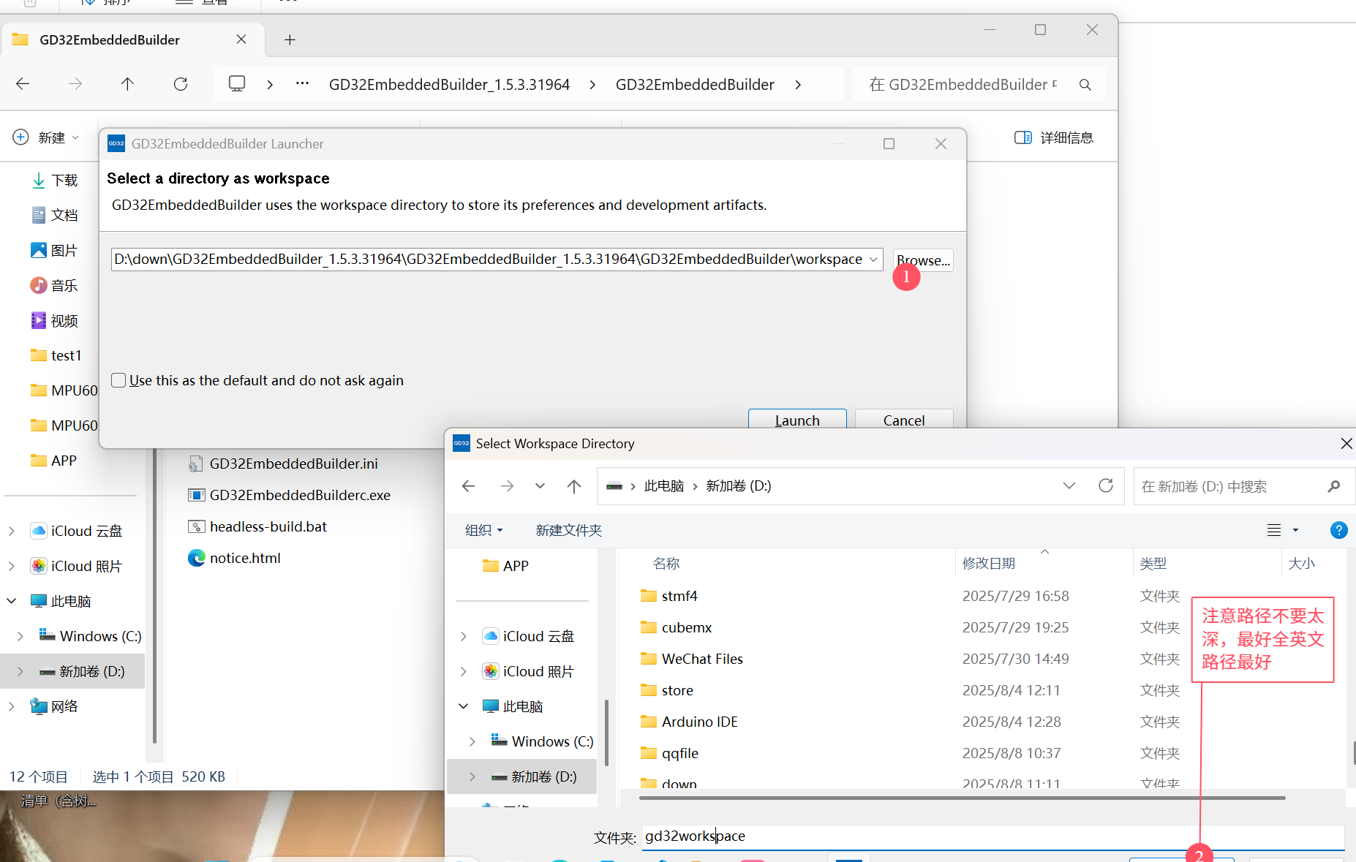
Task: Select APP in workspace dialog sidebar
Action: pyautogui.click(x=515, y=566)
